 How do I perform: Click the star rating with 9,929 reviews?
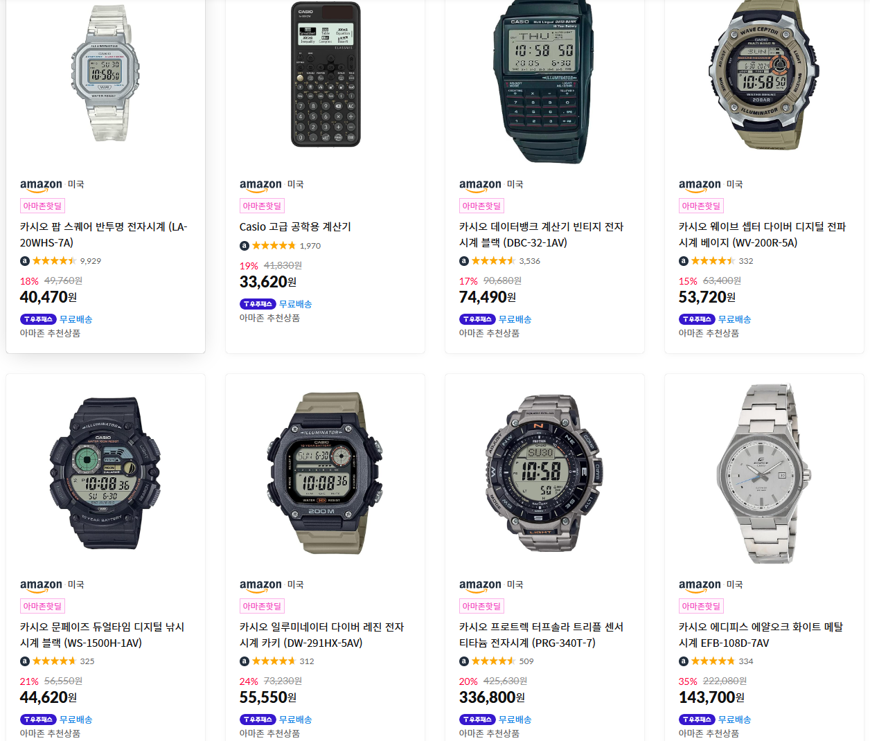(x=54, y=261)
